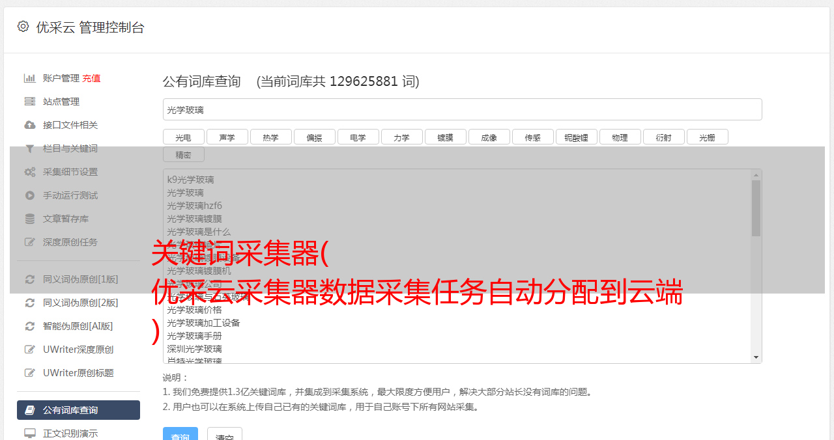Click the edit icon for UWriter原创标题

pyautogui.click(x=29, y=373)
